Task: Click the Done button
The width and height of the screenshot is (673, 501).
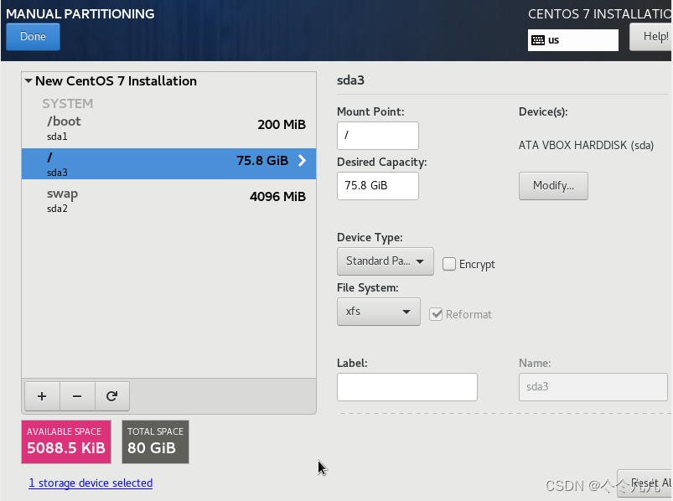Action: pyautogui.click(x=33, y=37)
